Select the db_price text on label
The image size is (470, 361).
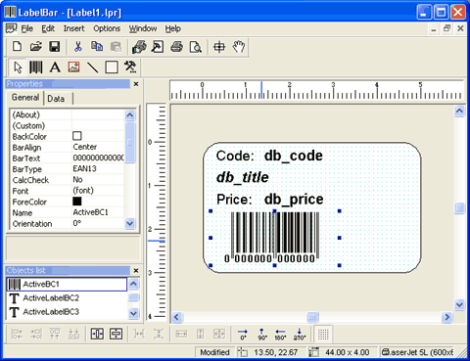point(294,199)
